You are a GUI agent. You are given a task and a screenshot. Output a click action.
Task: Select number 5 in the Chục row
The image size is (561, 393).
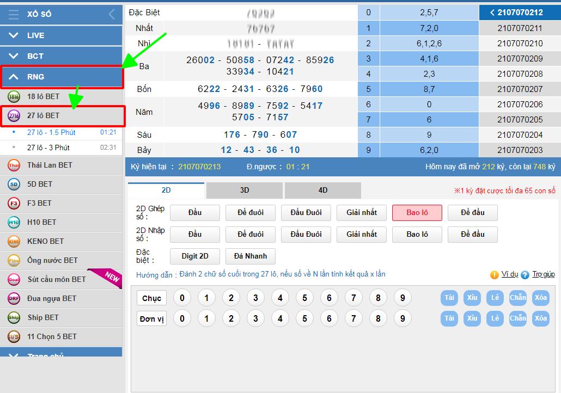[304, 298]
